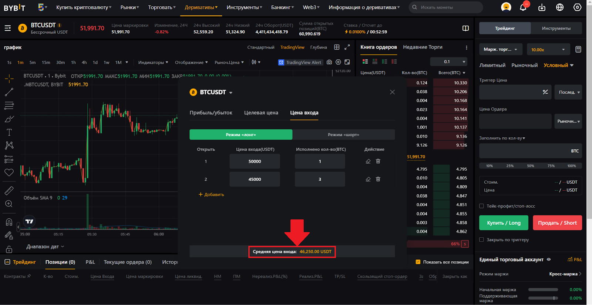Click the notifications bell icon
The image size is (592, 305).
pos(523,7)
